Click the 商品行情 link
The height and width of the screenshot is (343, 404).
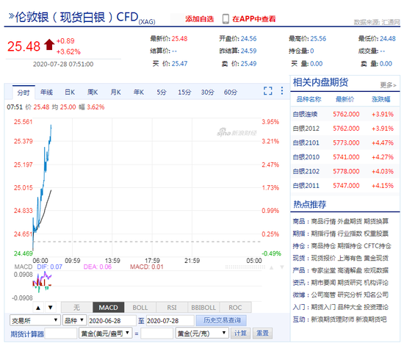(x=323, y=221)
